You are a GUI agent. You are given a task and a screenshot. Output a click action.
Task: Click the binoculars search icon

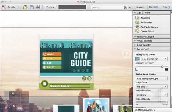[125, 7]
